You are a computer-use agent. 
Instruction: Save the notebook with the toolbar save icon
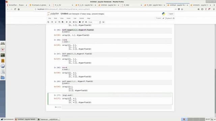coord(48,22)
